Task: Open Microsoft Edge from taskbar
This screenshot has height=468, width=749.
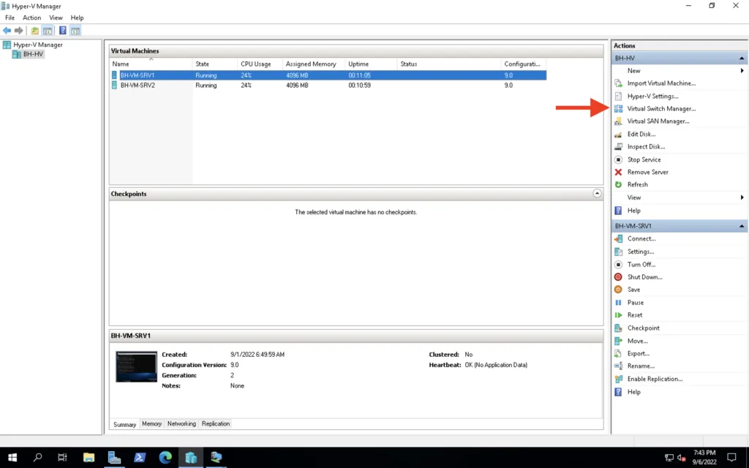Action: click(x=165, y=458)
